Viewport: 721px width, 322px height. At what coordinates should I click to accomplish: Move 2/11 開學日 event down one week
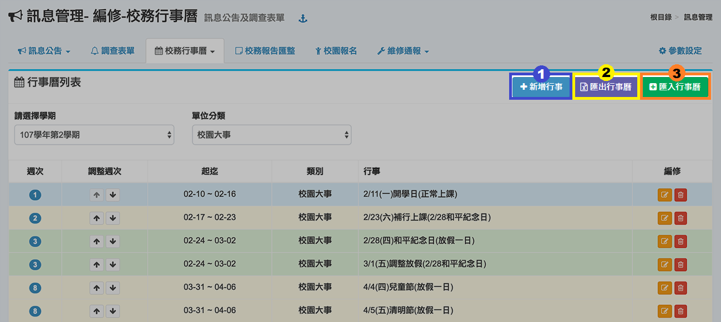[x=113, y=195]
